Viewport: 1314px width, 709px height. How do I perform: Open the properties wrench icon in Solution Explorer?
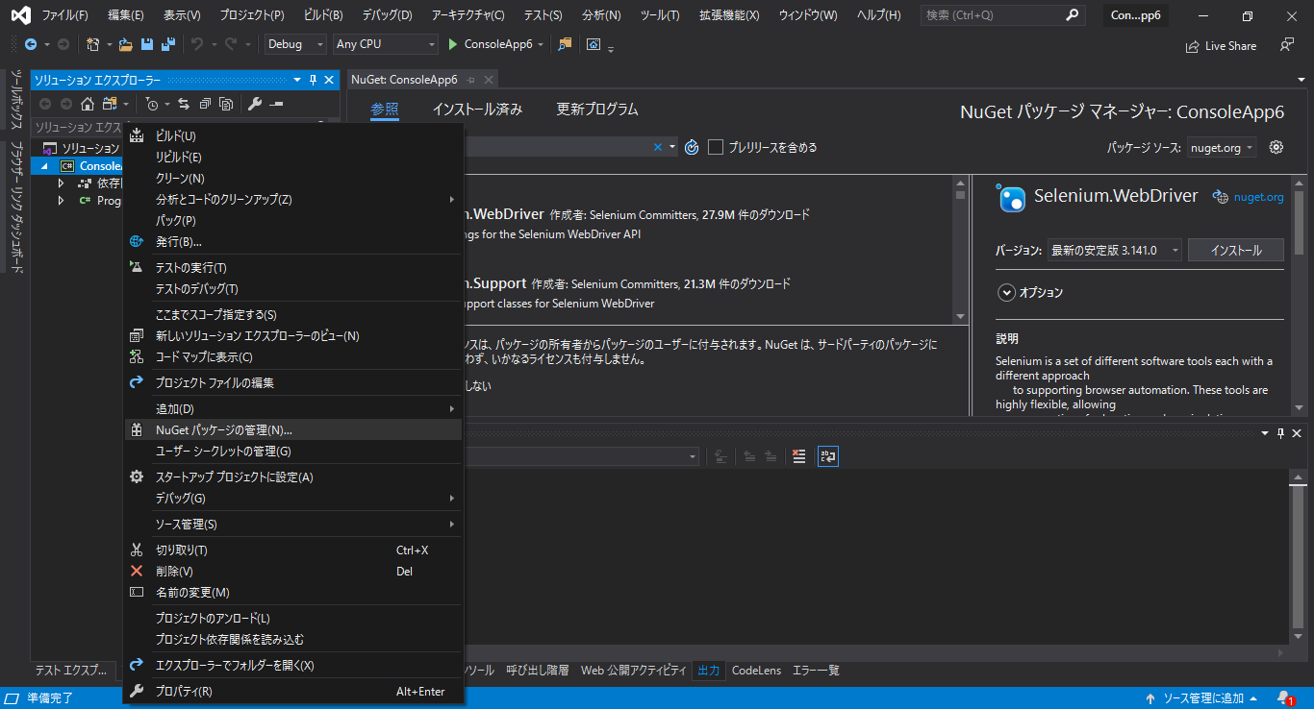pyautogui.click(x=255, y=104)
